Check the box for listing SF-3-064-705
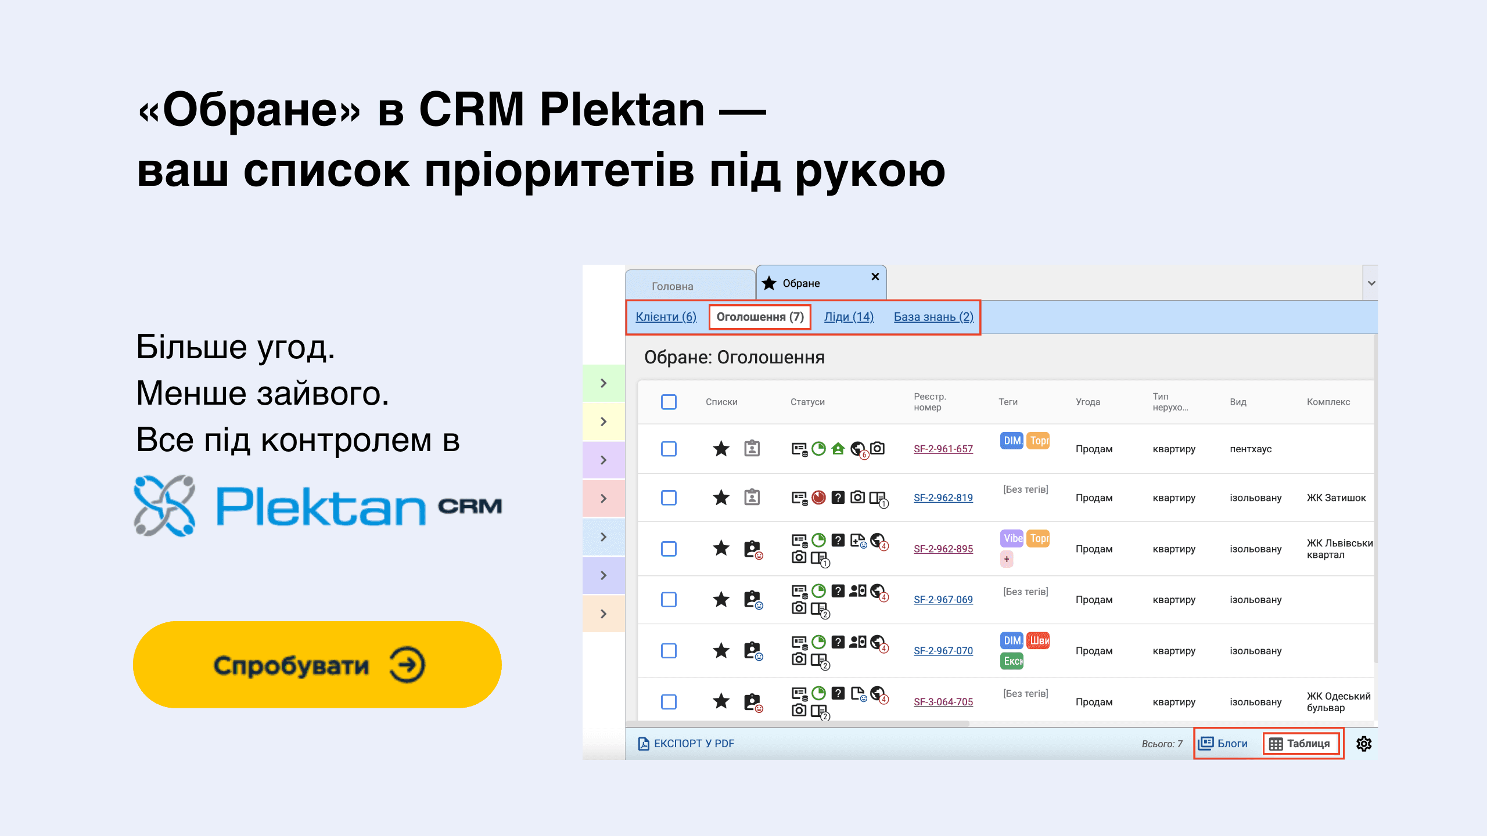Image resolution: width=1487 pixels, height=836 pixels. coord(669,702)
